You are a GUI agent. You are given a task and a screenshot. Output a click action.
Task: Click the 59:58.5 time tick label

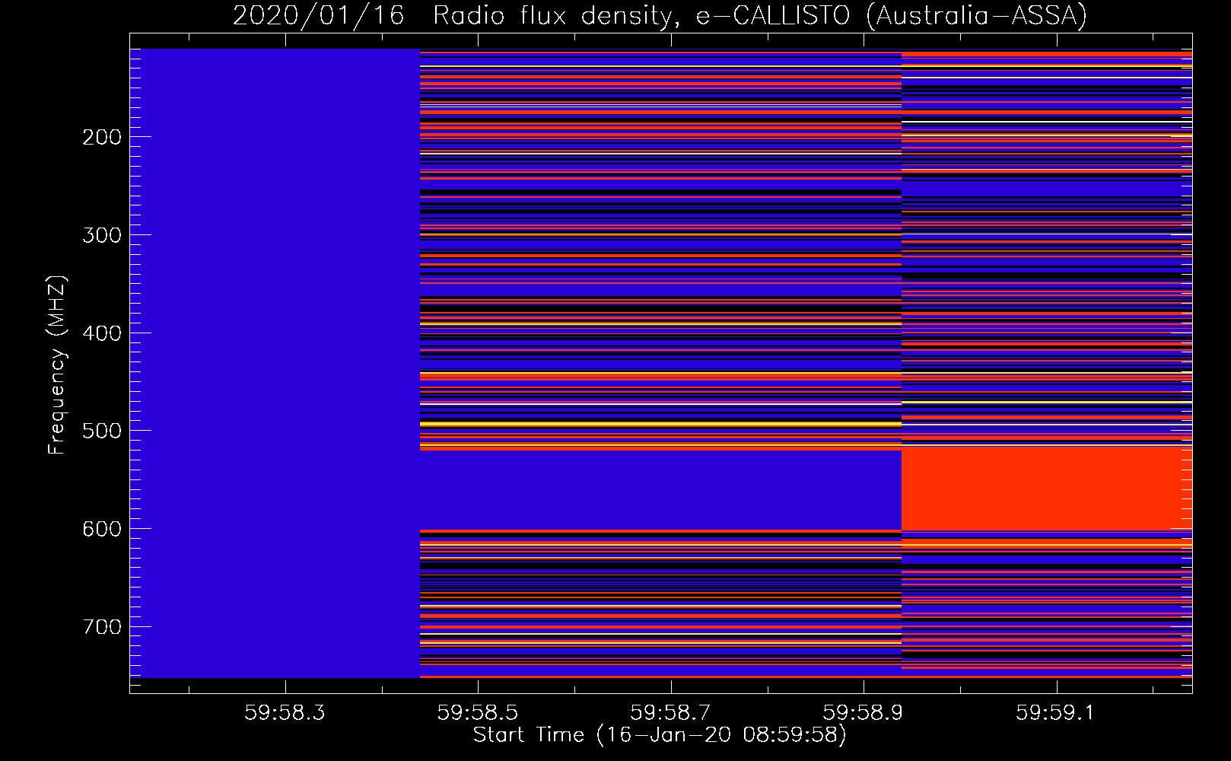click(x=478, y=713)
